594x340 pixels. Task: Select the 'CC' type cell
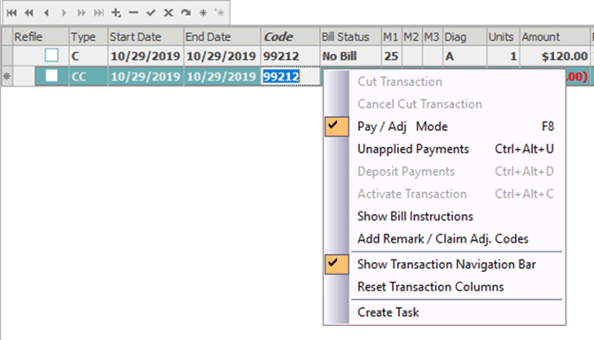click(x=89, y=76)
